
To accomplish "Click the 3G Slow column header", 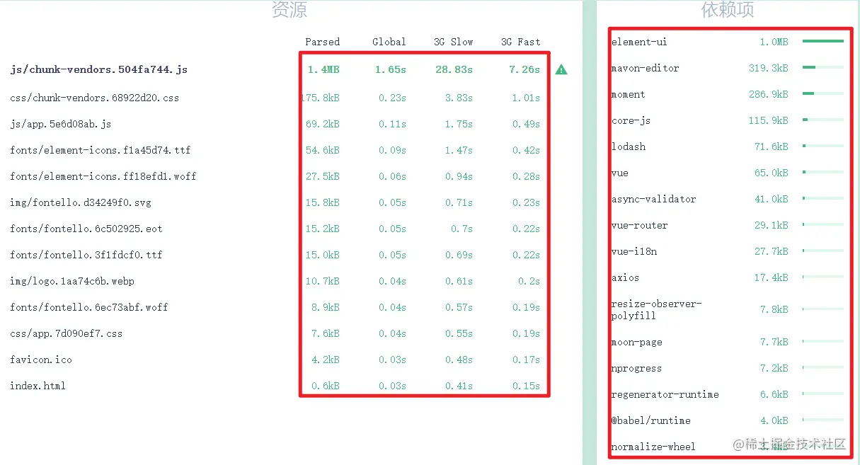I will (x=454, y=42).
